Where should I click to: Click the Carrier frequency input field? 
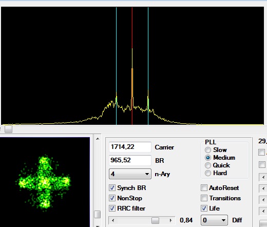pyautogui.click(x=130, y=147)
